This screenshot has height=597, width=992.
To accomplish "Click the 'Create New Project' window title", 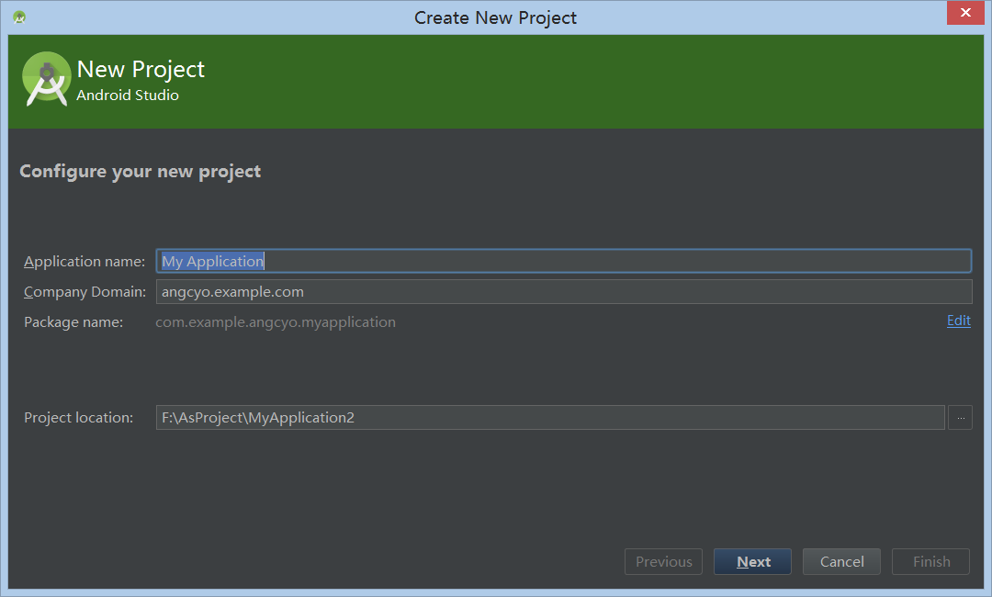I will pos(495,17).
